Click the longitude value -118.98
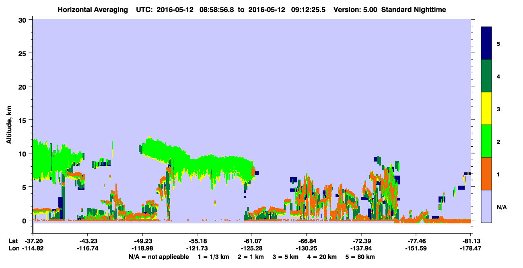Screen dimensions: 523x268 [142, 248]
